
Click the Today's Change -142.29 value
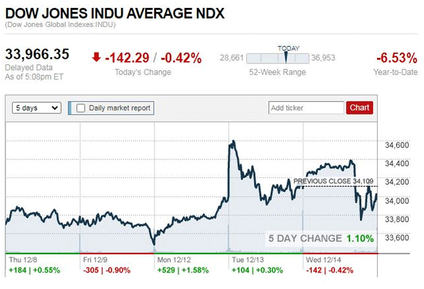point(127,58)
